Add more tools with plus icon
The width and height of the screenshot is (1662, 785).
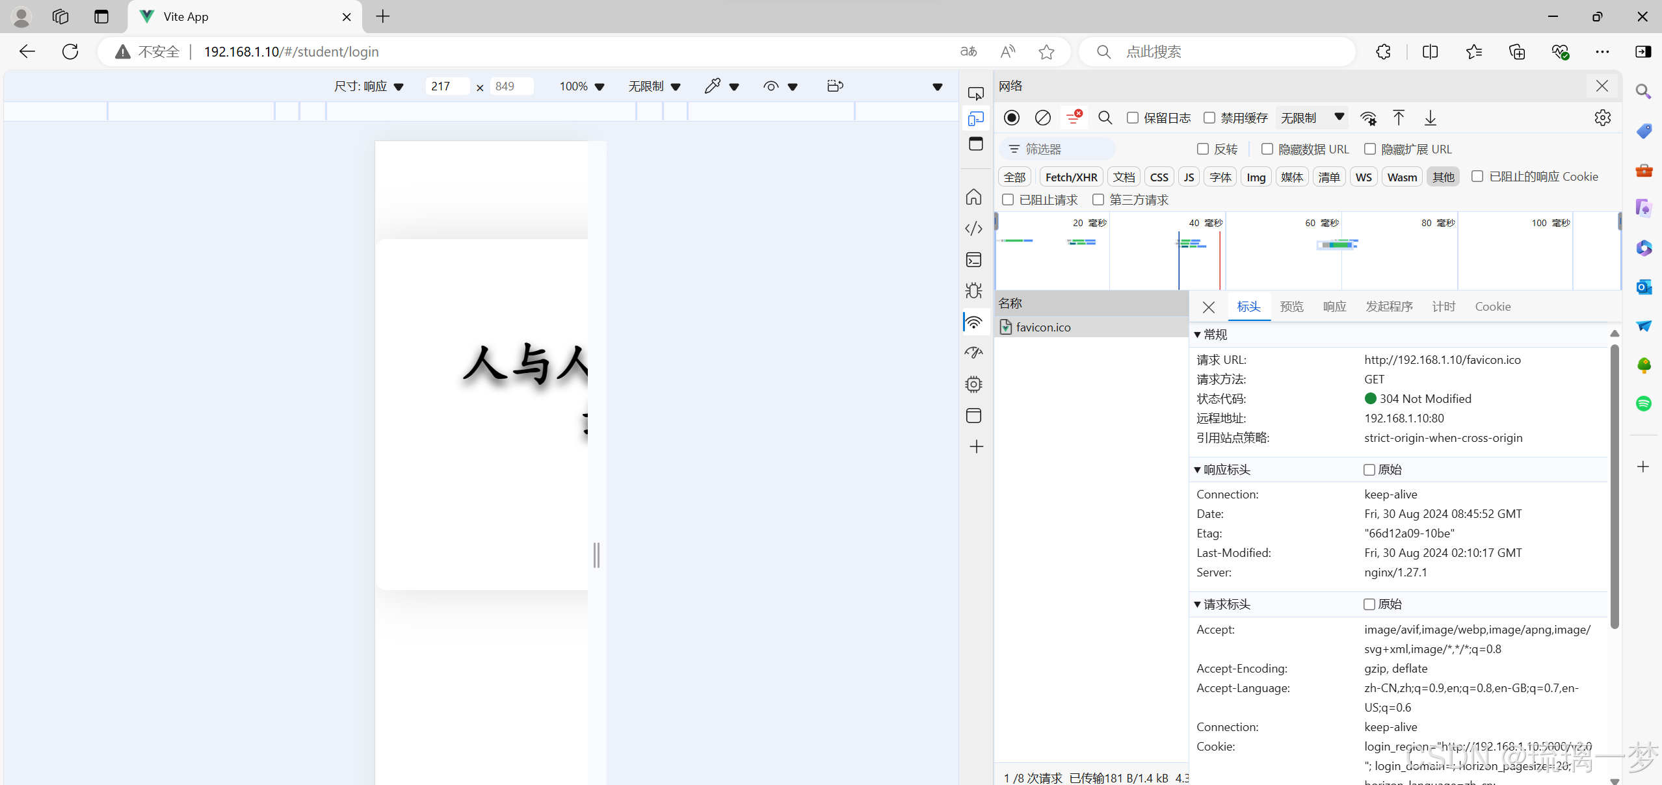[976, 446]
